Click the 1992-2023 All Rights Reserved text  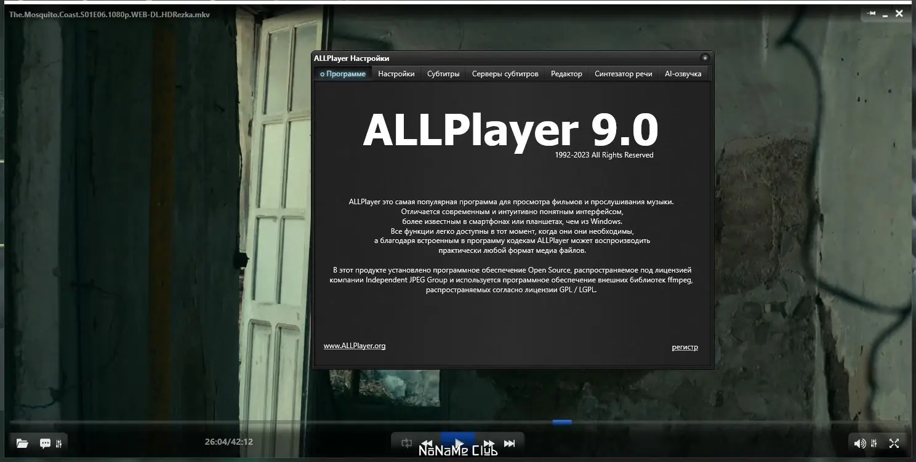604,155
